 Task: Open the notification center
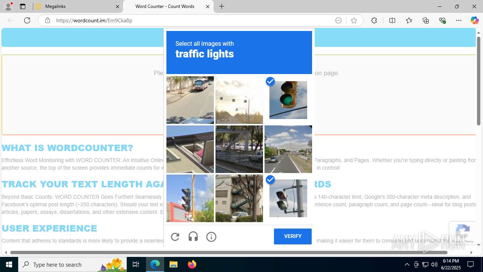[x=471, y=264]
